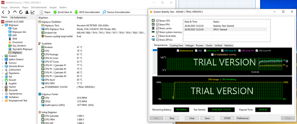Uncheck ST1000DM003-1CH162 graph checkbox
Screen dimensions: 297x124
(x=212, y=55)
